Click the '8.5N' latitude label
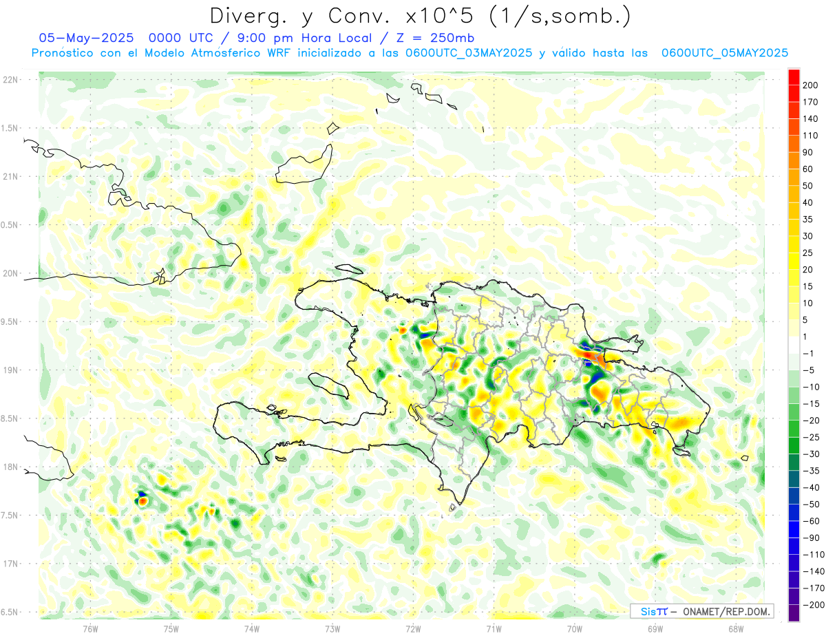Viewport: 826px width, 638px height. tap(10, 418)
